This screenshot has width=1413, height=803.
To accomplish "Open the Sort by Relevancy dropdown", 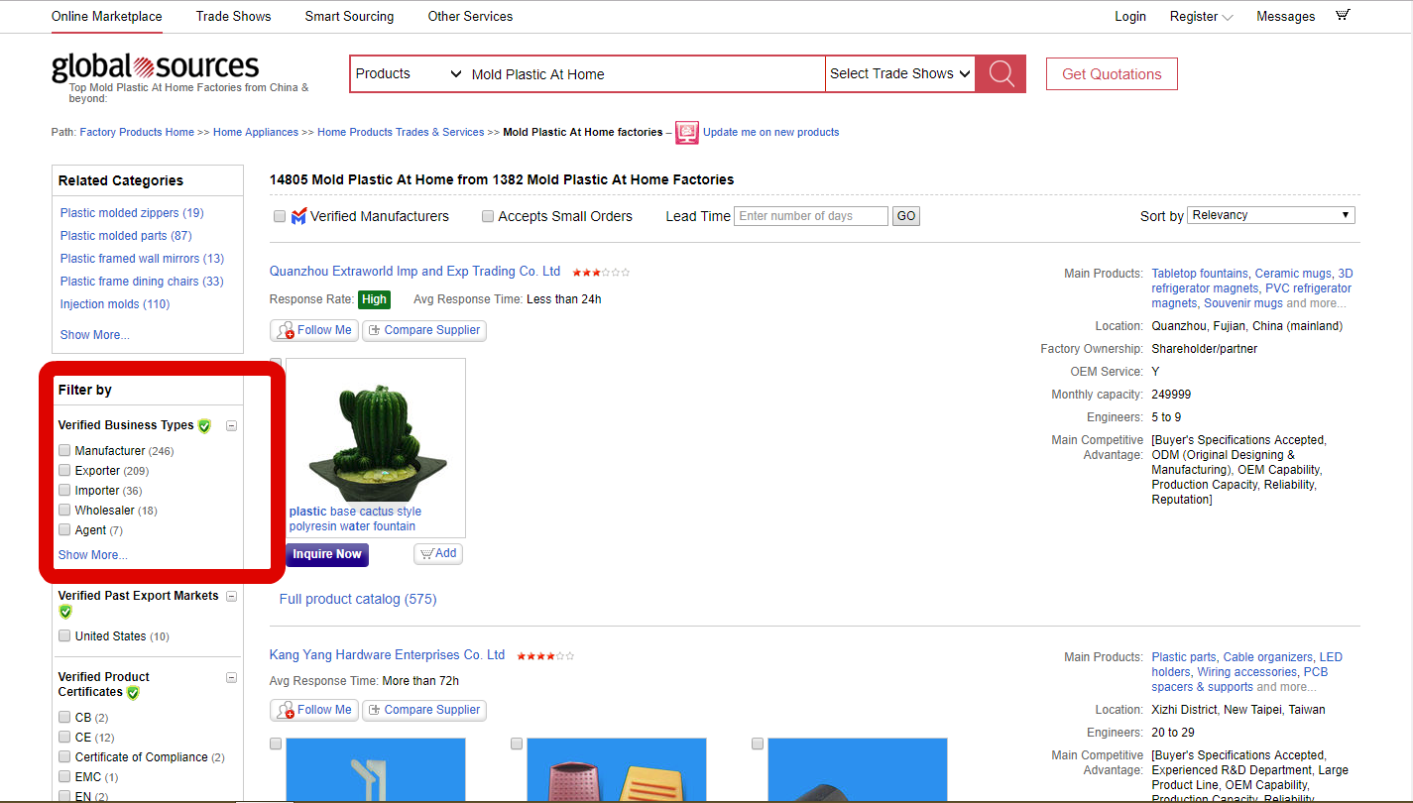I will coord(1272,215).
